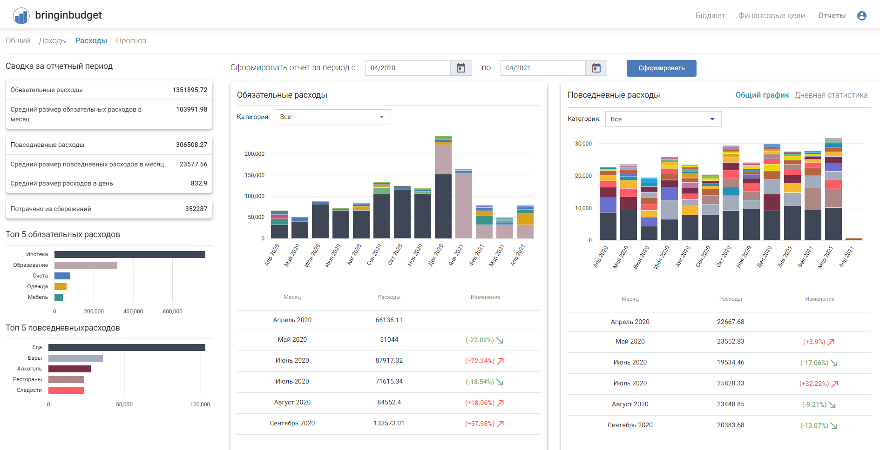Click the Ипотека bar in top 5 chart
The width and height of the screenshot is (880, 450).
[x=130, y=255]
